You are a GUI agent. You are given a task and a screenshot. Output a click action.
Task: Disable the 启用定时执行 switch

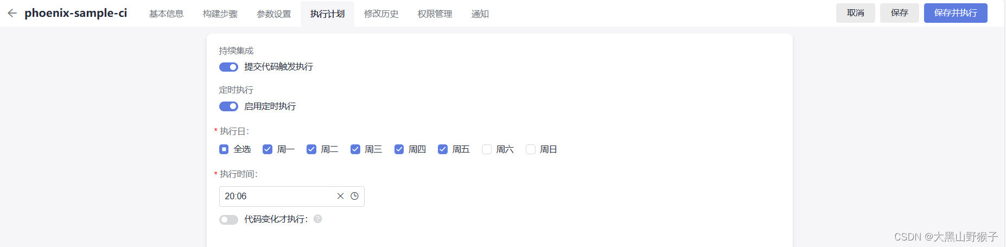[x=228, y=106]
